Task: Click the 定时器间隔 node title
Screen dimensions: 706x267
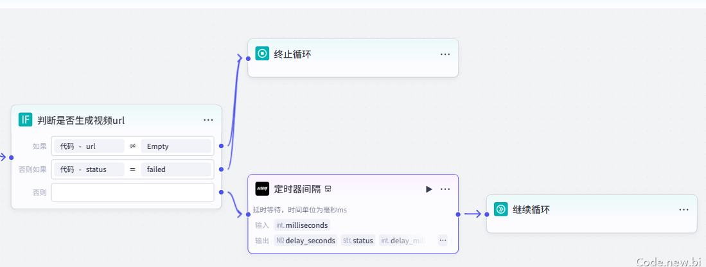Action: 297,189
